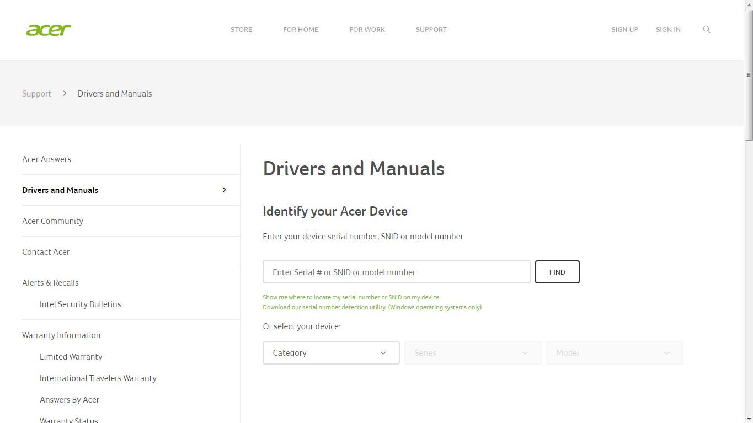Click the SIGN UP link
The image size is (753, 423).
624,30
